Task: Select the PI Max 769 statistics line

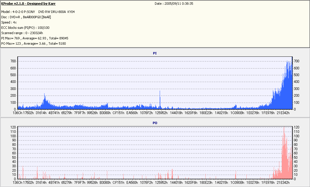Action: click(35, 38)
